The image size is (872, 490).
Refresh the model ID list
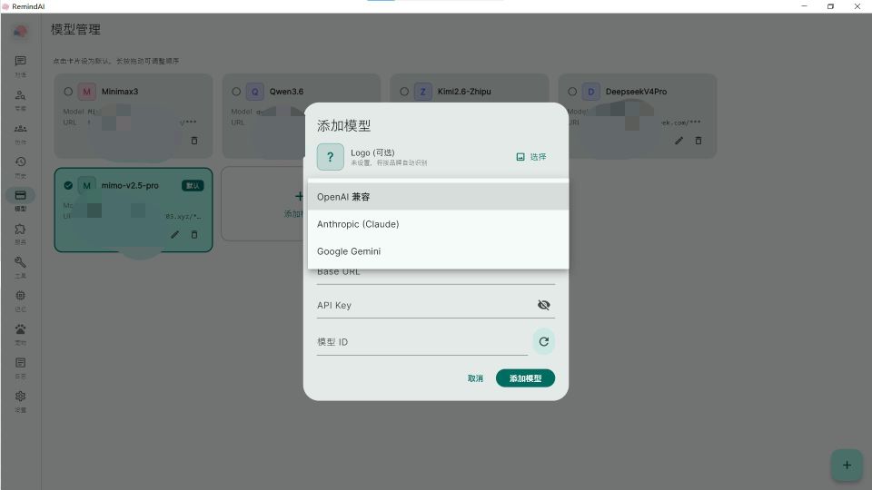tap(543, 342)
